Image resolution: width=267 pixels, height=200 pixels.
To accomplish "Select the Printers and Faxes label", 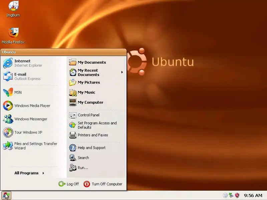I will 93,135.
